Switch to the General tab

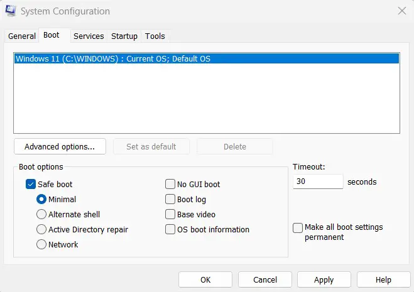pos(21,36)
